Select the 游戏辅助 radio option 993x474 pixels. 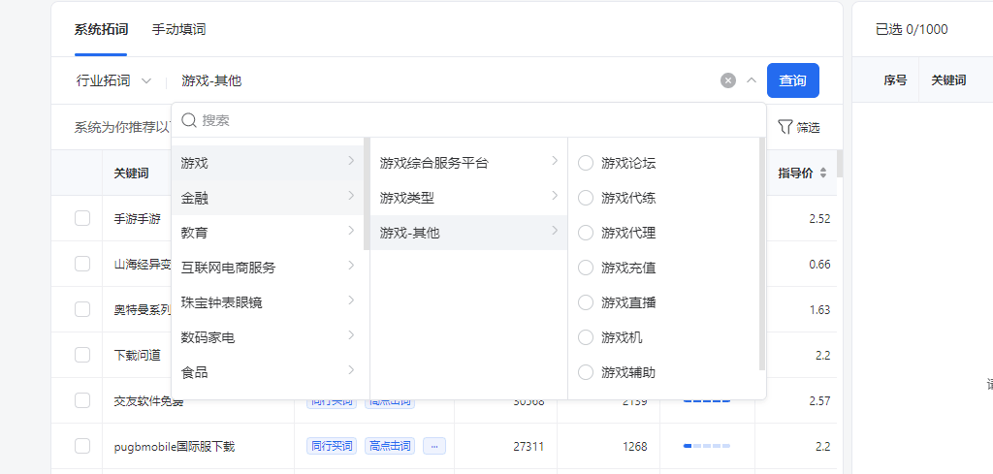click(586, 372)
